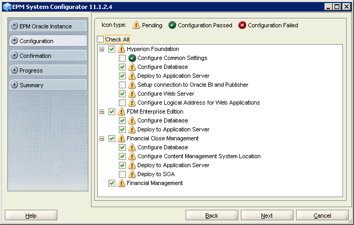The image size is (354, 225).
Task: Open the Summary step
Action: tap(48, 85)
